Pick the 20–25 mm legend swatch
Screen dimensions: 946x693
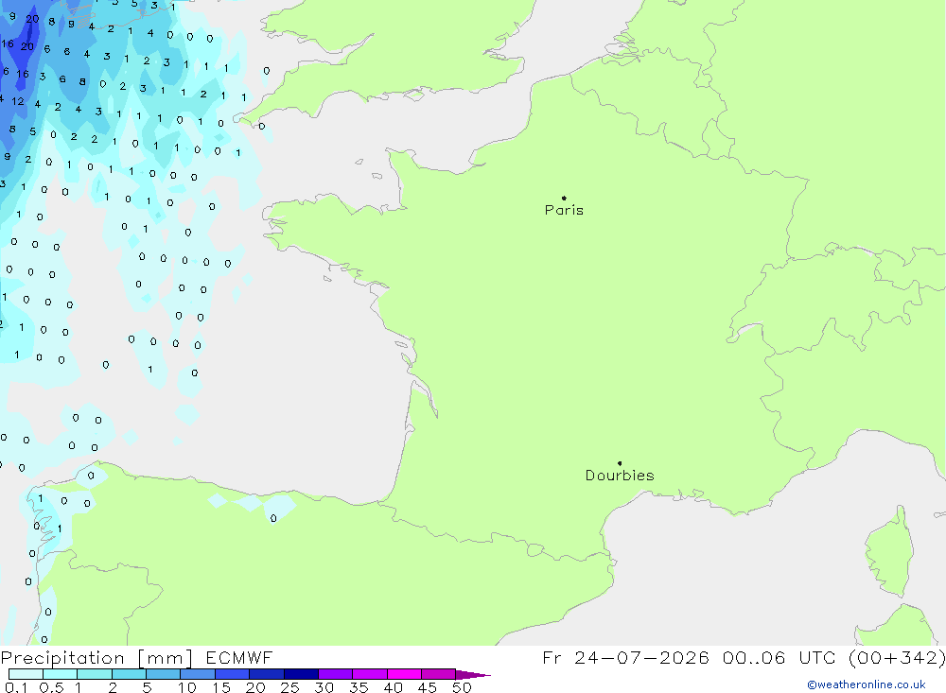click(267, 674)
